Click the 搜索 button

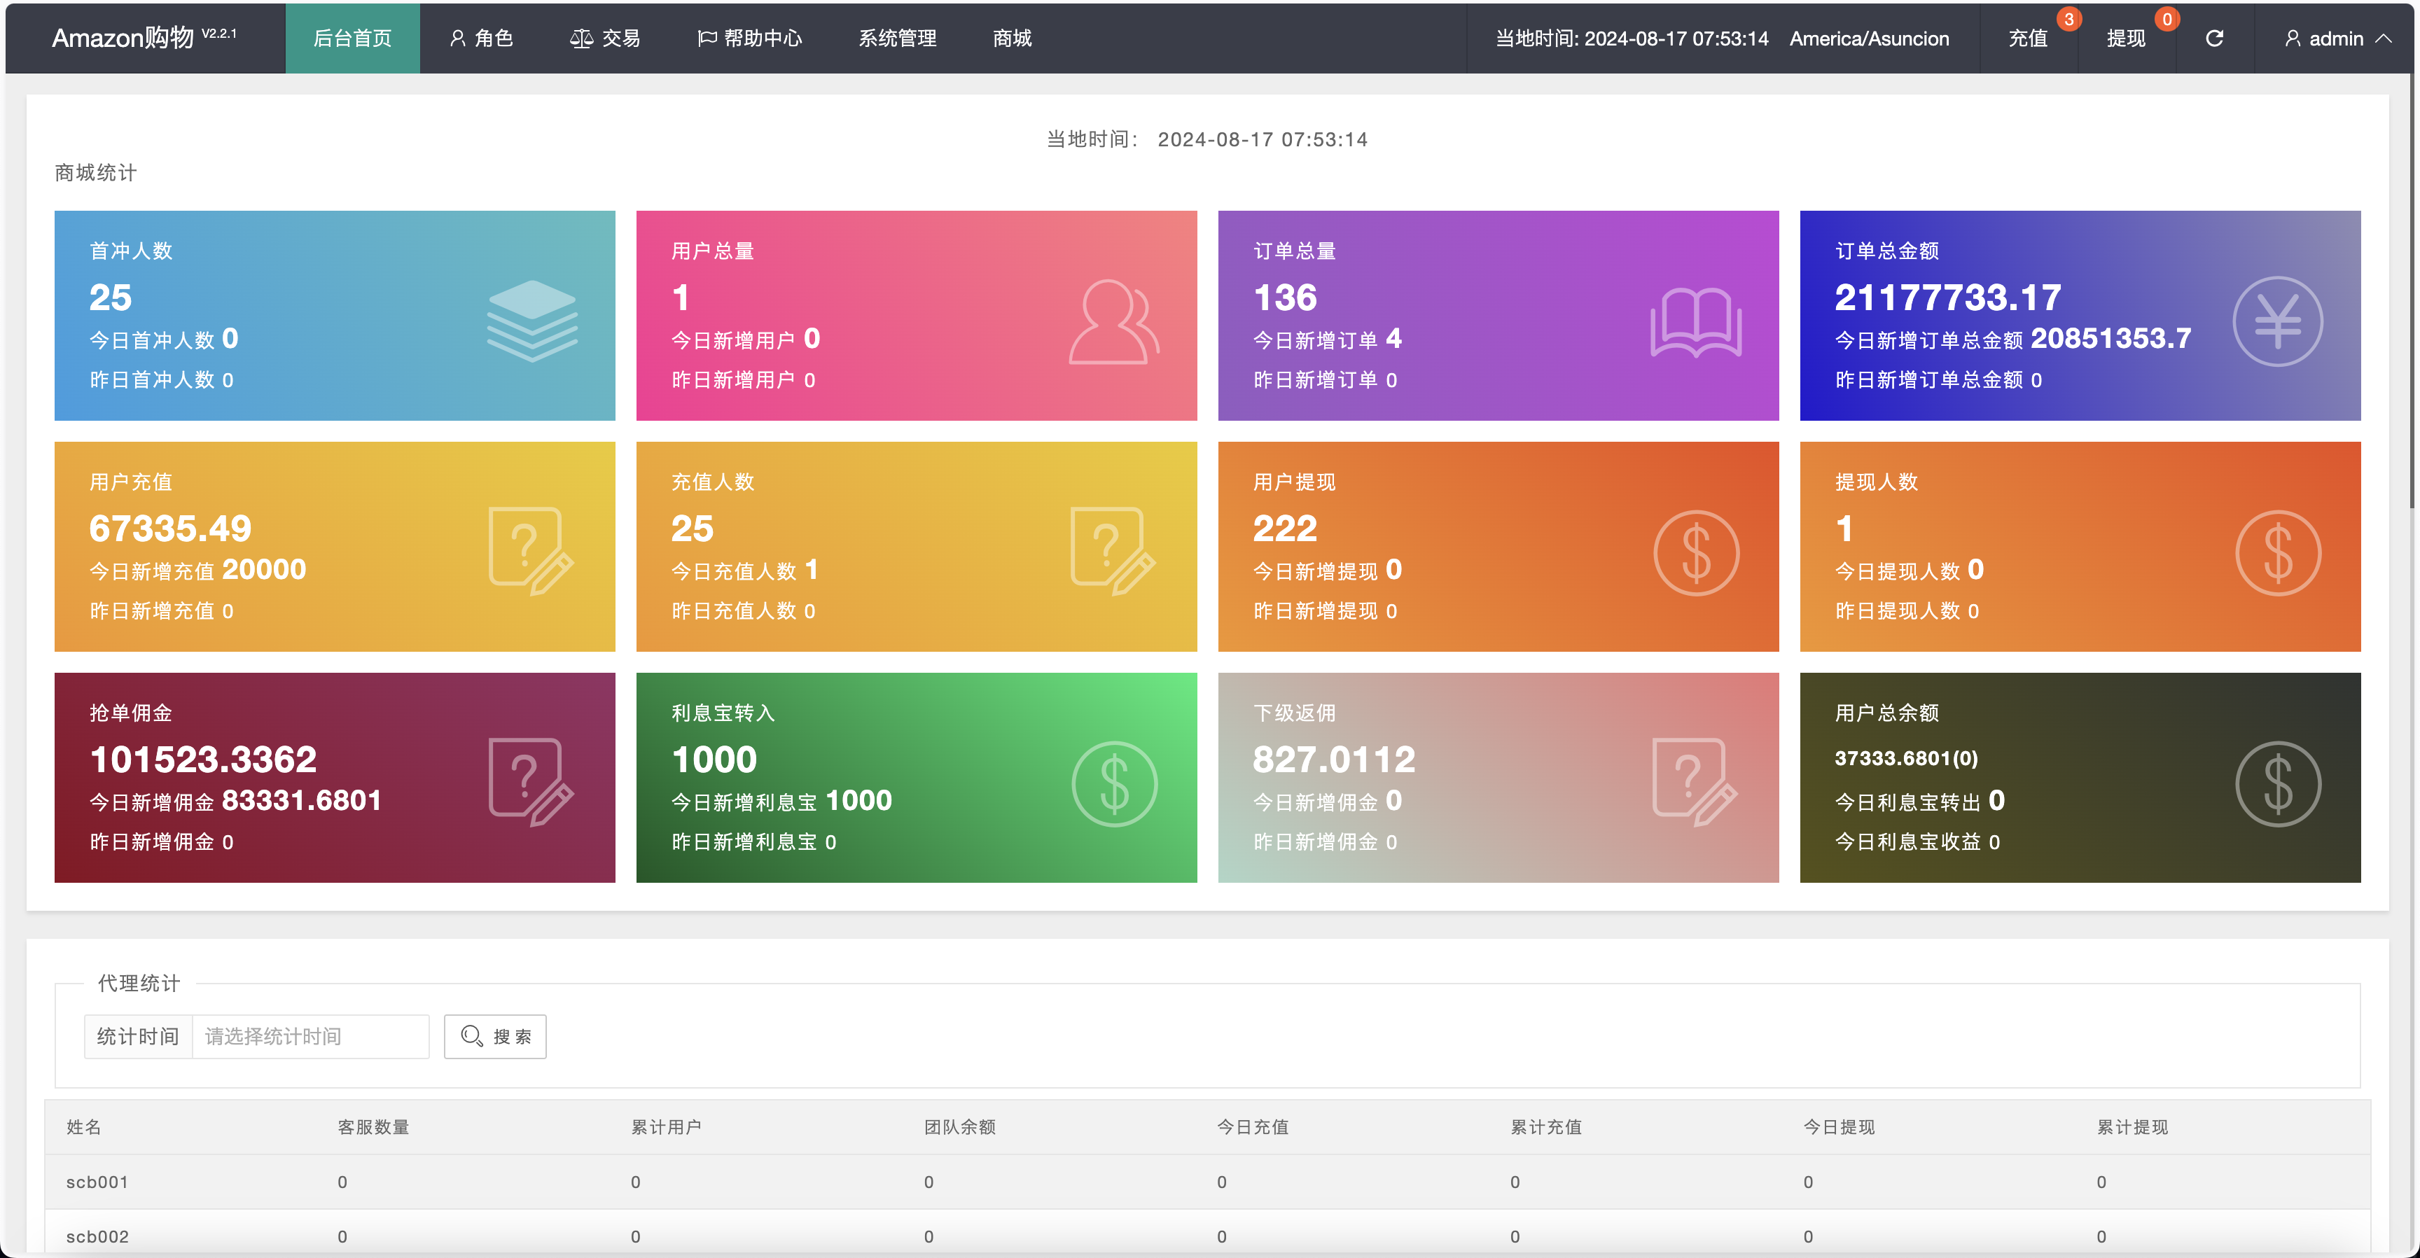click(495, 1036)
